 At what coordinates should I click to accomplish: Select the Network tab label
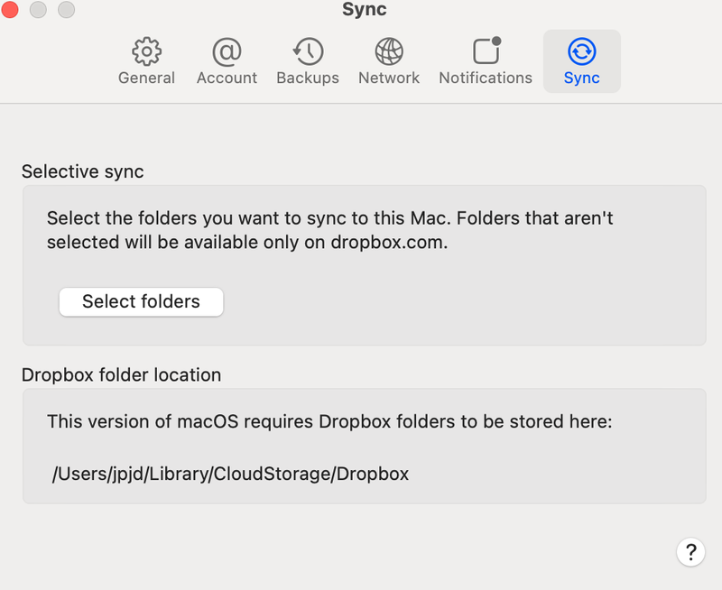[x=389, y=78]
